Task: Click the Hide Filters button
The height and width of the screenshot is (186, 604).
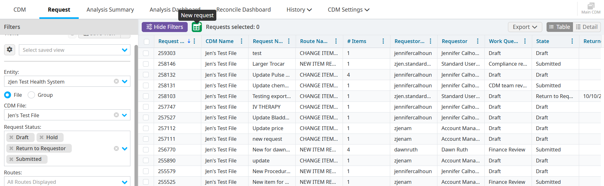Action: point(165,27)
